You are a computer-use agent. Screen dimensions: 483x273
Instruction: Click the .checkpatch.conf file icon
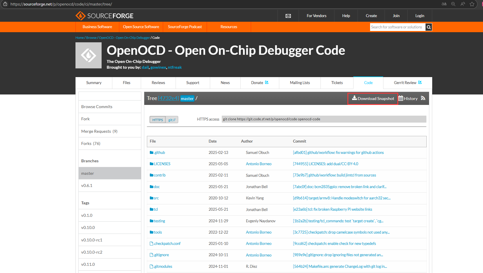[152, 243]
